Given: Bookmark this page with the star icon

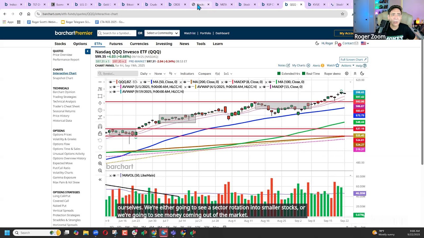Looking at the screenshot, I should tap(343, 14).
